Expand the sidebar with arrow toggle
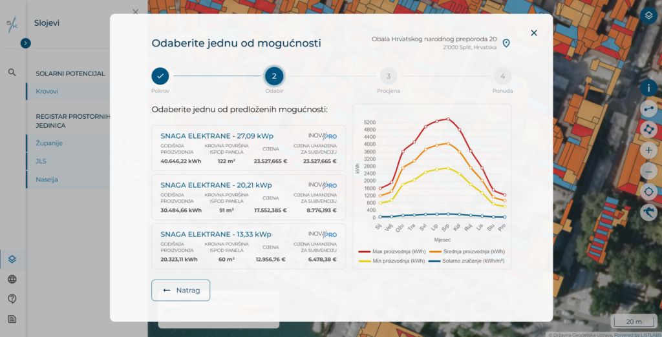The width and height of the screenshot is (662, 337). click(25, 43)
